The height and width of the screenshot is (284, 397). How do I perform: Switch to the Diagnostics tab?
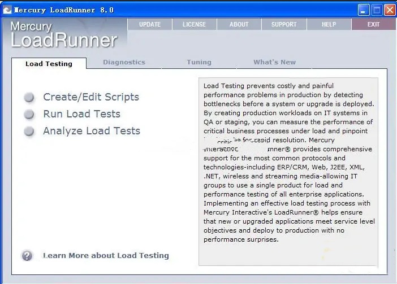[124, 62]
